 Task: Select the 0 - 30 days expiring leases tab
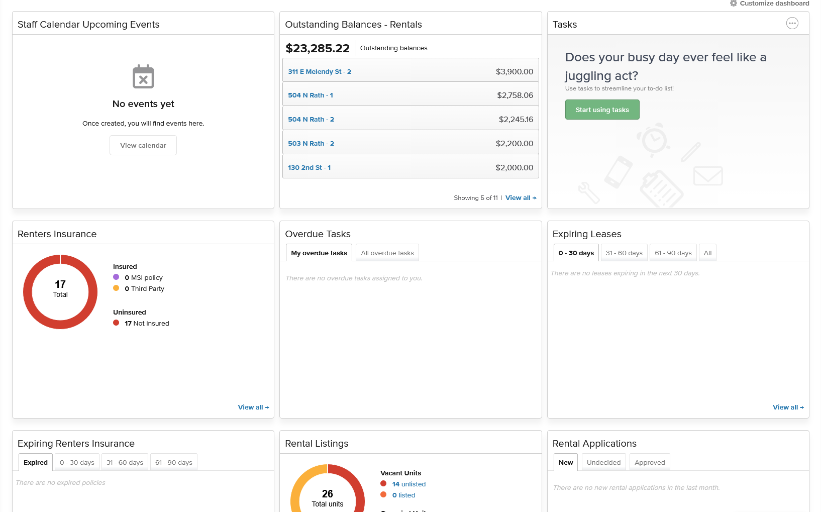coord(576,253)
